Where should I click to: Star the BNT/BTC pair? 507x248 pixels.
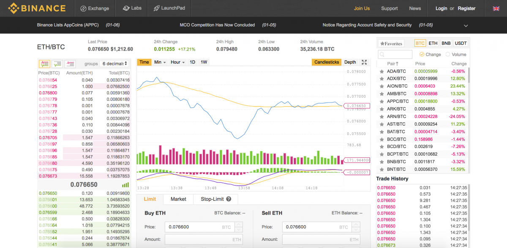(382, 170)
